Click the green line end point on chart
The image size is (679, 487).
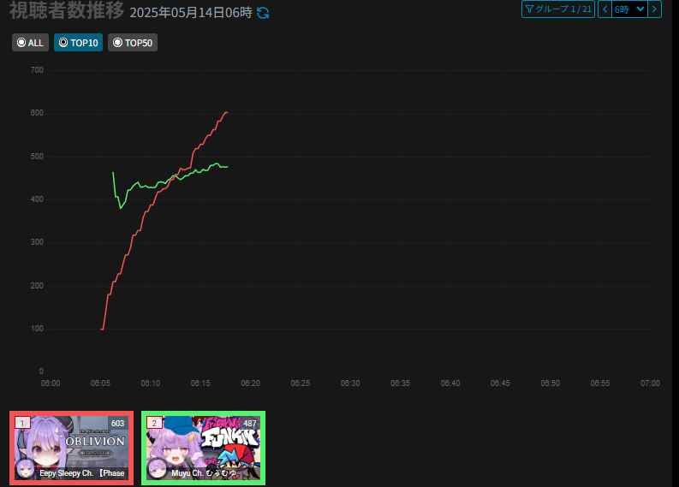click(228, 167)
